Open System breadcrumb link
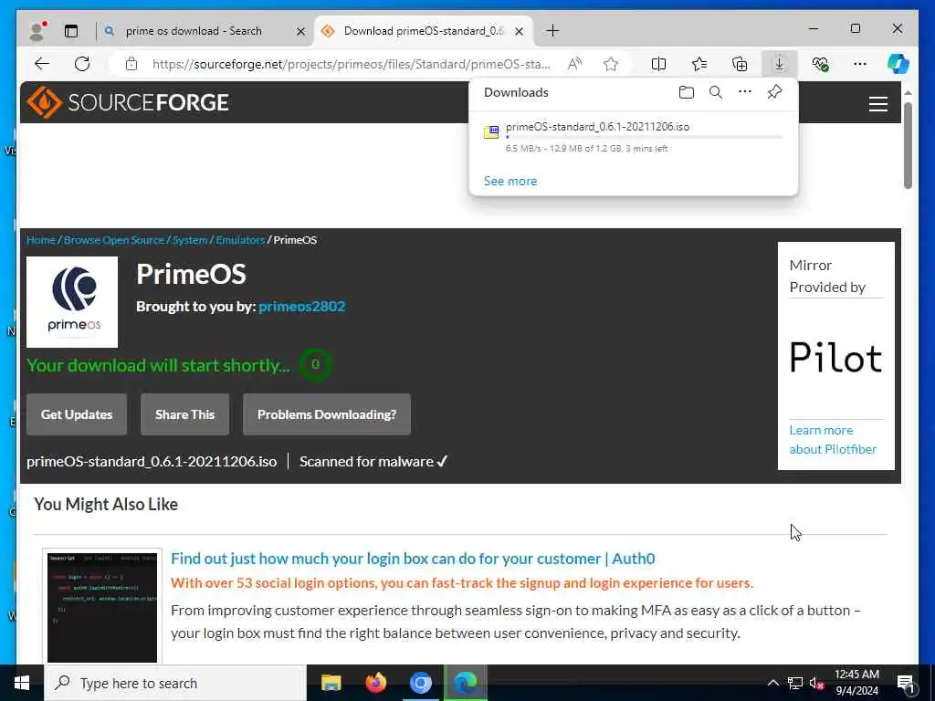Image resolution: width=935 pixels, height=701 pixels. pos(190,240)
